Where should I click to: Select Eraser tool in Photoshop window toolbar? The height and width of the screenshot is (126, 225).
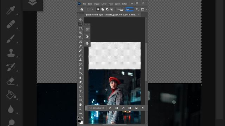tap(80, 69)
